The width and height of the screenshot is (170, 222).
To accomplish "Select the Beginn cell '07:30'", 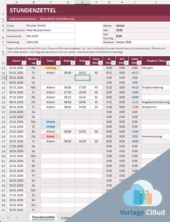I will [68, 92].
